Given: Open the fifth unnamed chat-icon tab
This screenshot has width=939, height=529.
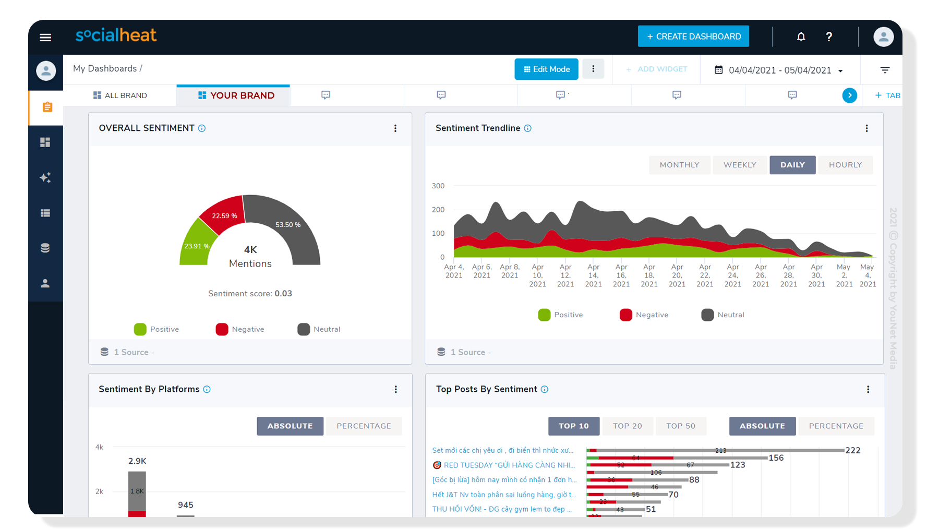Looking at the screenshot, I should tap(792, 95).
